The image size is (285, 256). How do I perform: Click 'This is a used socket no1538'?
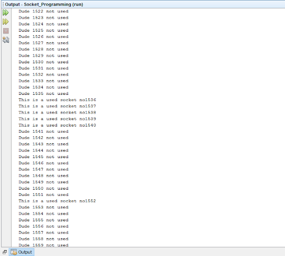(57, 113)
